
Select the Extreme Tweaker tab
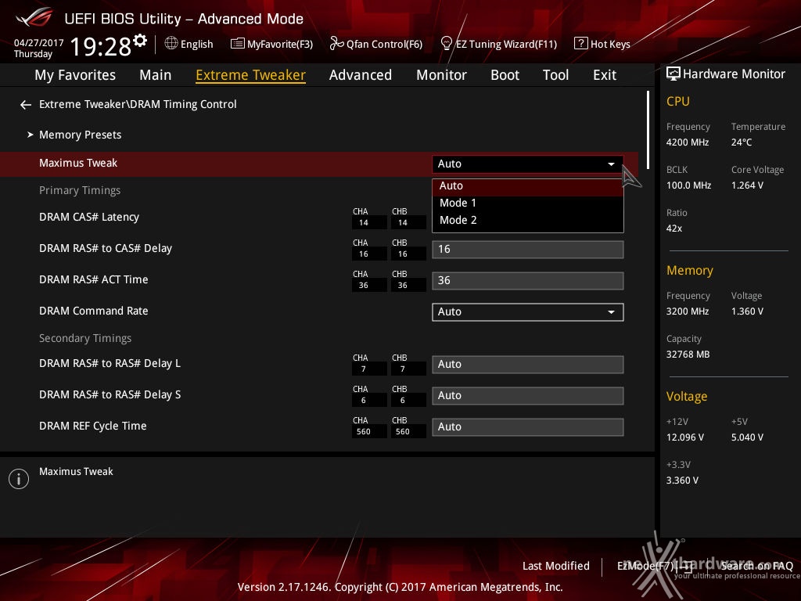tap(251, 75)
